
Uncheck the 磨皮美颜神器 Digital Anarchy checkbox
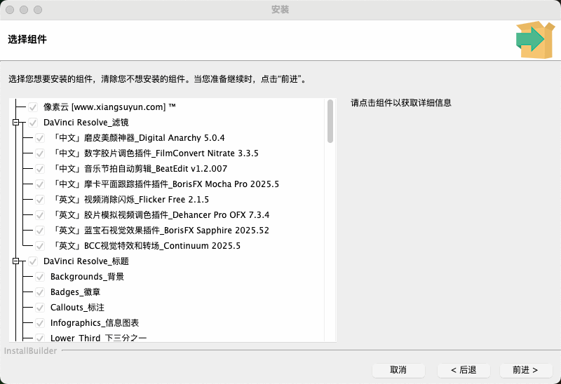(x=40, y=138)
